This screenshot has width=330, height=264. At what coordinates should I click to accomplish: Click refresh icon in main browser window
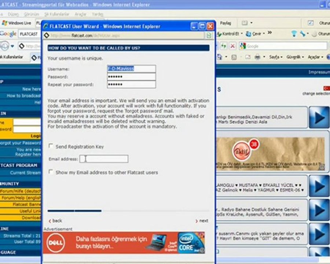point(224,46)
